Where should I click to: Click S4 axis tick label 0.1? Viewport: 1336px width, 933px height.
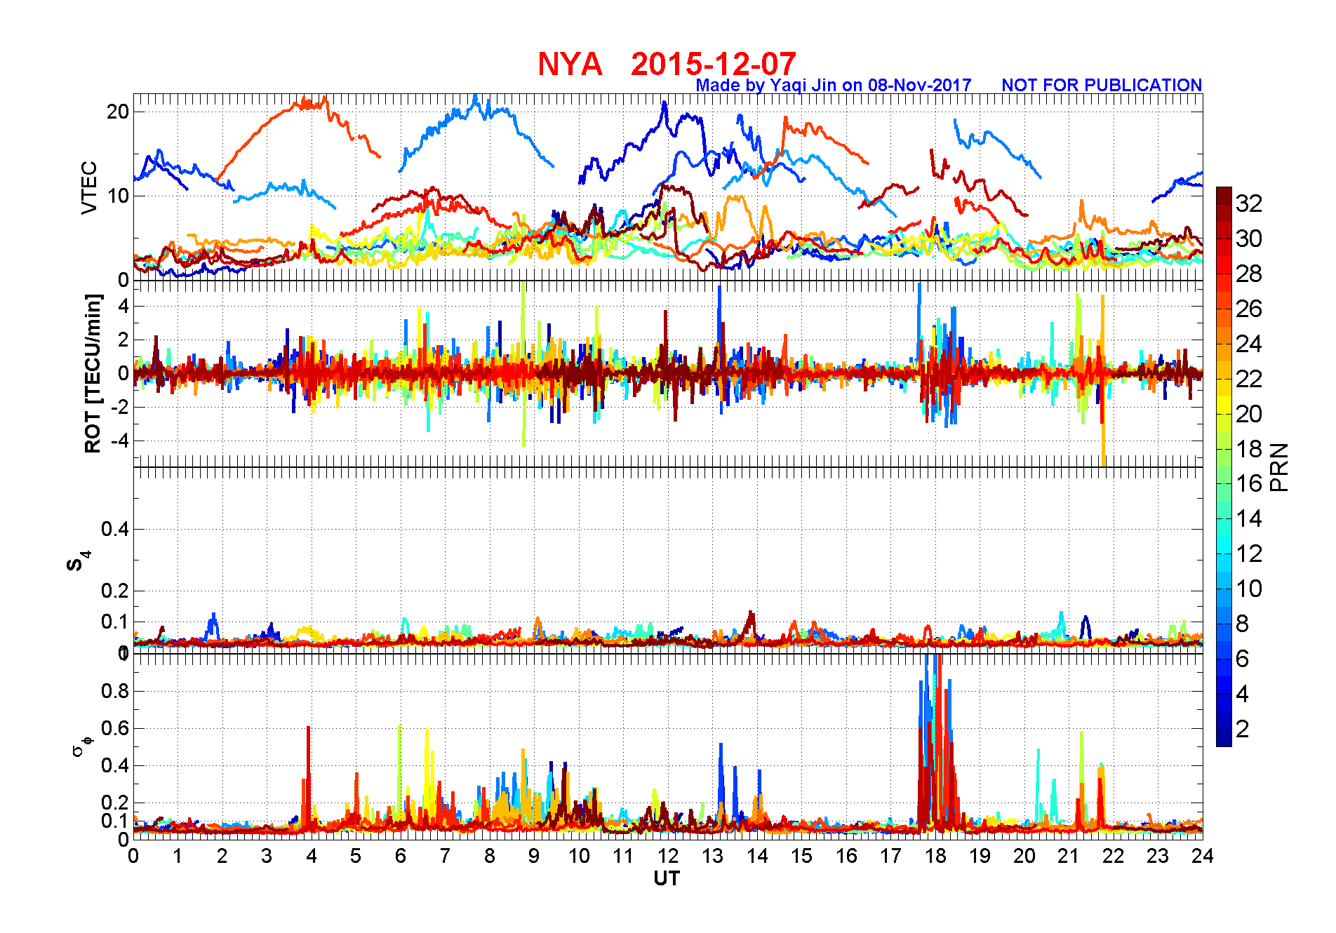click(115, 622)
